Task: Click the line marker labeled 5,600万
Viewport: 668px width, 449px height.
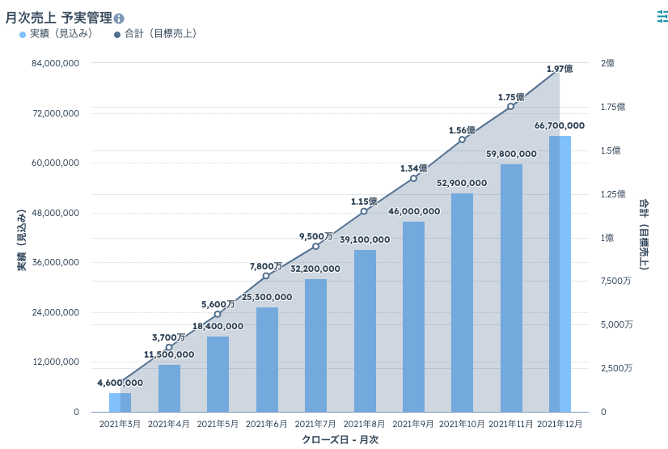Action: pos(218,314)
